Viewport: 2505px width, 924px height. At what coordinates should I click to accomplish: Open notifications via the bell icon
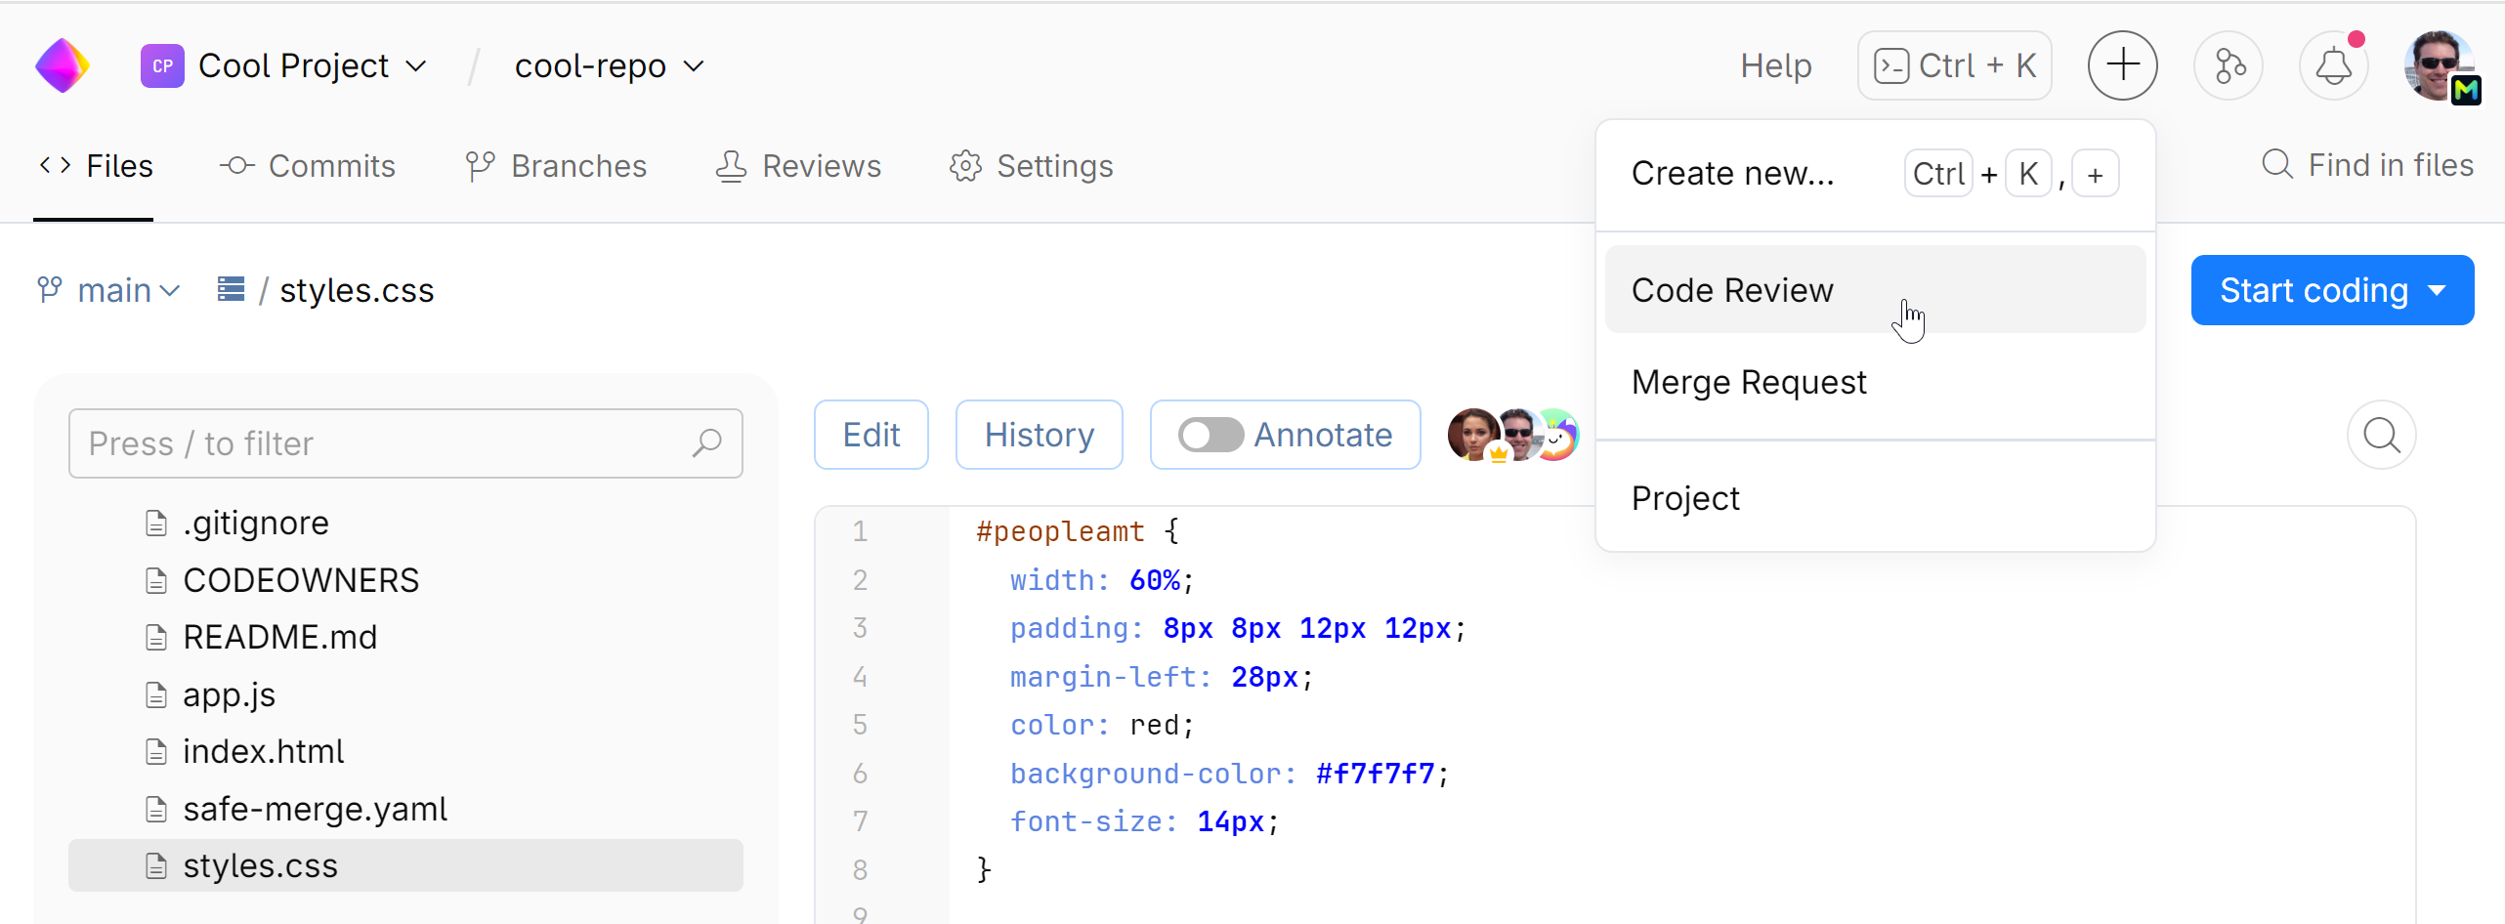(x=2335, y=65)
